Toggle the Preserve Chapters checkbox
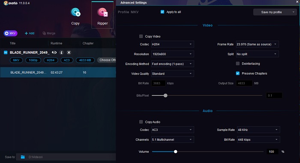 click(x=237, y=74)
